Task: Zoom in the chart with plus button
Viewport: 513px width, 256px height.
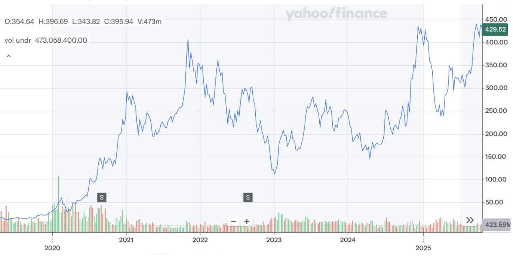Action: (247, 221)
